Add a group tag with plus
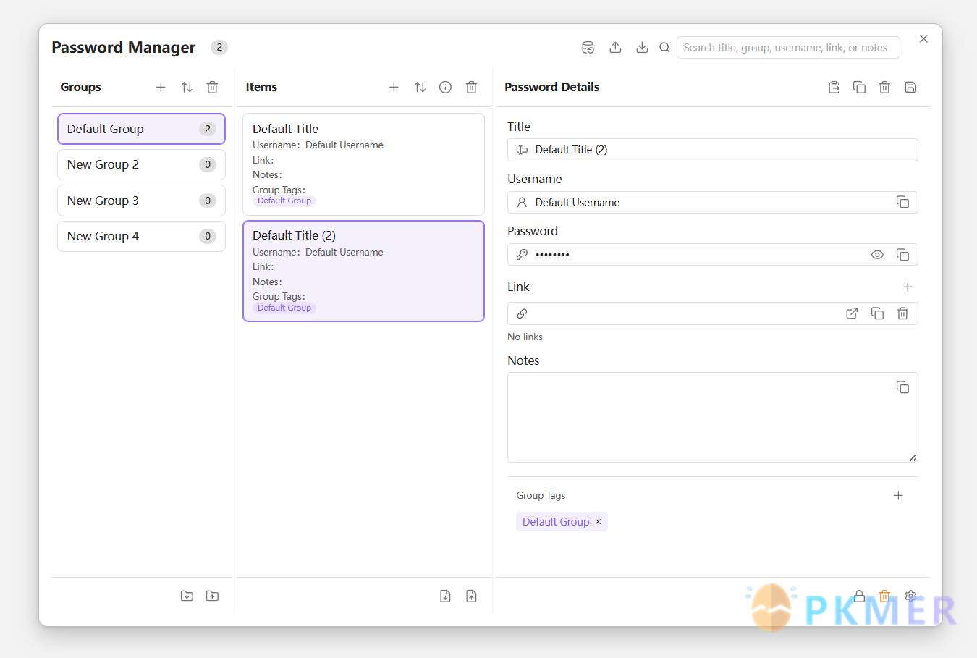 (x=898, y=496)
